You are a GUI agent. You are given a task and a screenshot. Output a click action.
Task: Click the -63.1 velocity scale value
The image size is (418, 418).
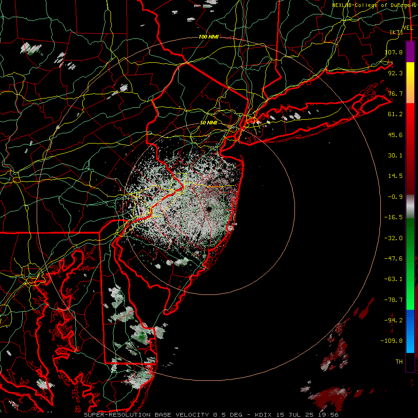coord(394,279)
